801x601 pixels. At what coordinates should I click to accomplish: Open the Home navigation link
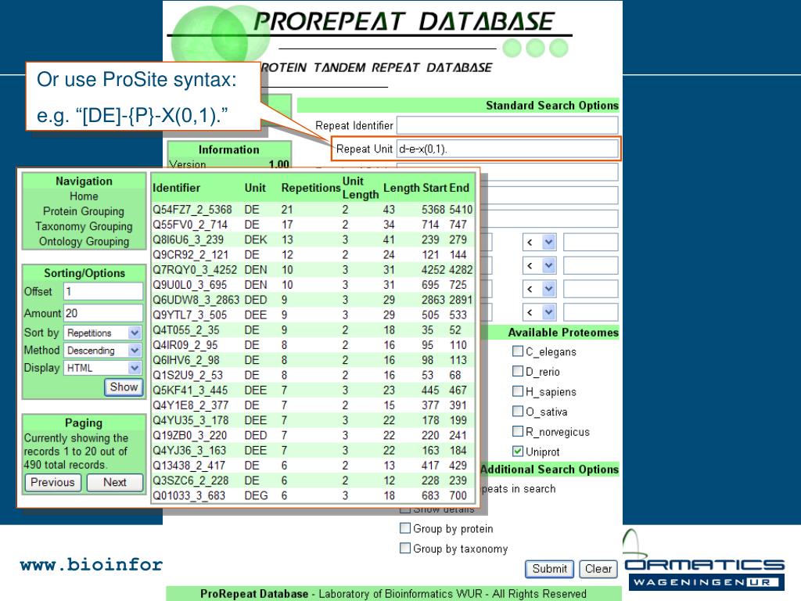pos(84,196)
